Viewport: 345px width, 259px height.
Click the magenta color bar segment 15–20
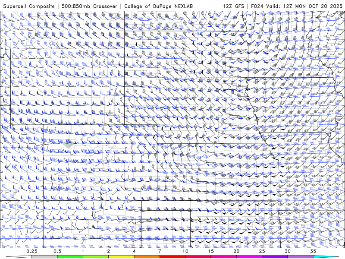[223, 257]
